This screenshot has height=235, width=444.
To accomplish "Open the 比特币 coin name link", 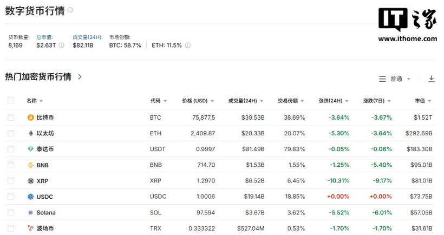I will pyautogui.click(x=45, y=118).
